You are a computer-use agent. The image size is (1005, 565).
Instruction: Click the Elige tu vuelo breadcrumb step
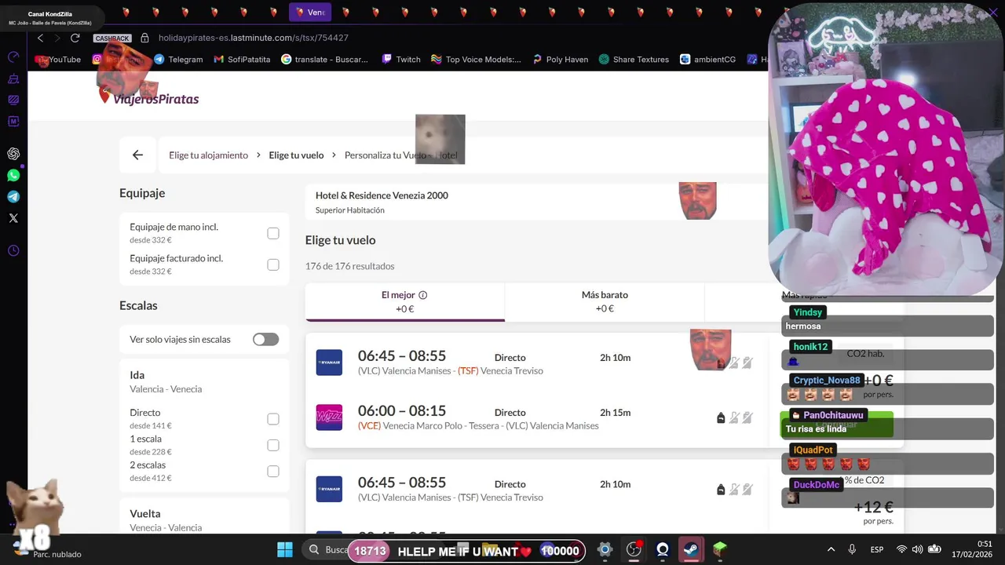click(296, 155)
